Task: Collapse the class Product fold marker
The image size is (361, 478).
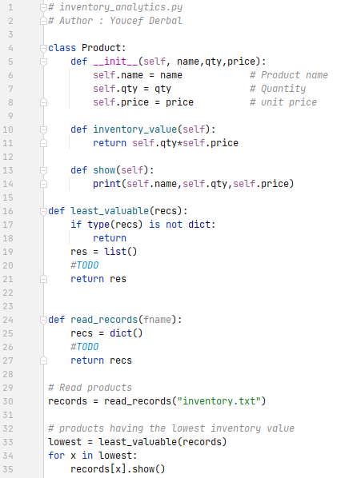Action: pos(44,48)
